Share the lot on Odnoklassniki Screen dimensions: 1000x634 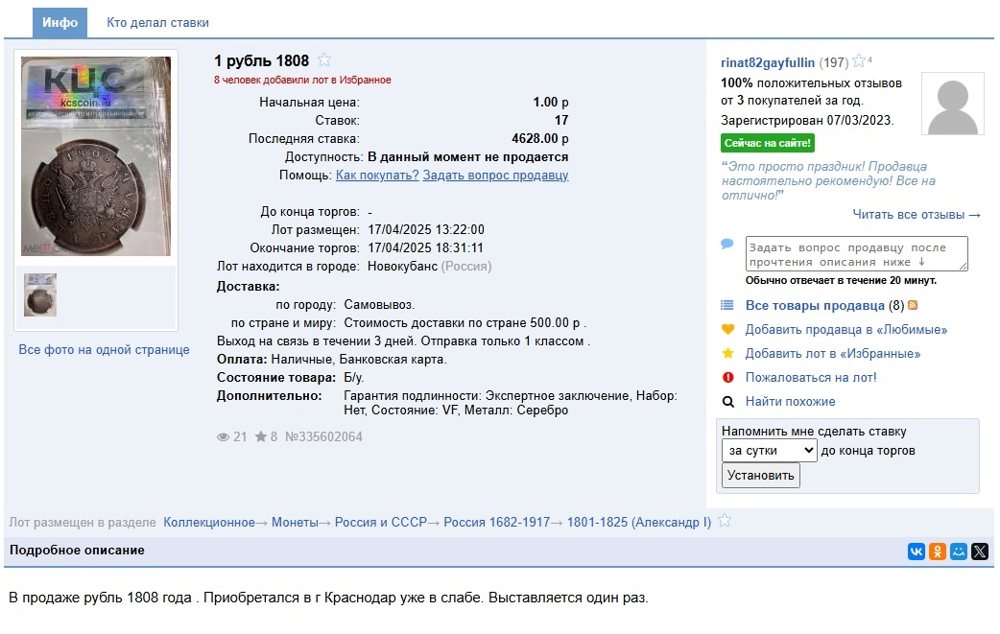937,552
